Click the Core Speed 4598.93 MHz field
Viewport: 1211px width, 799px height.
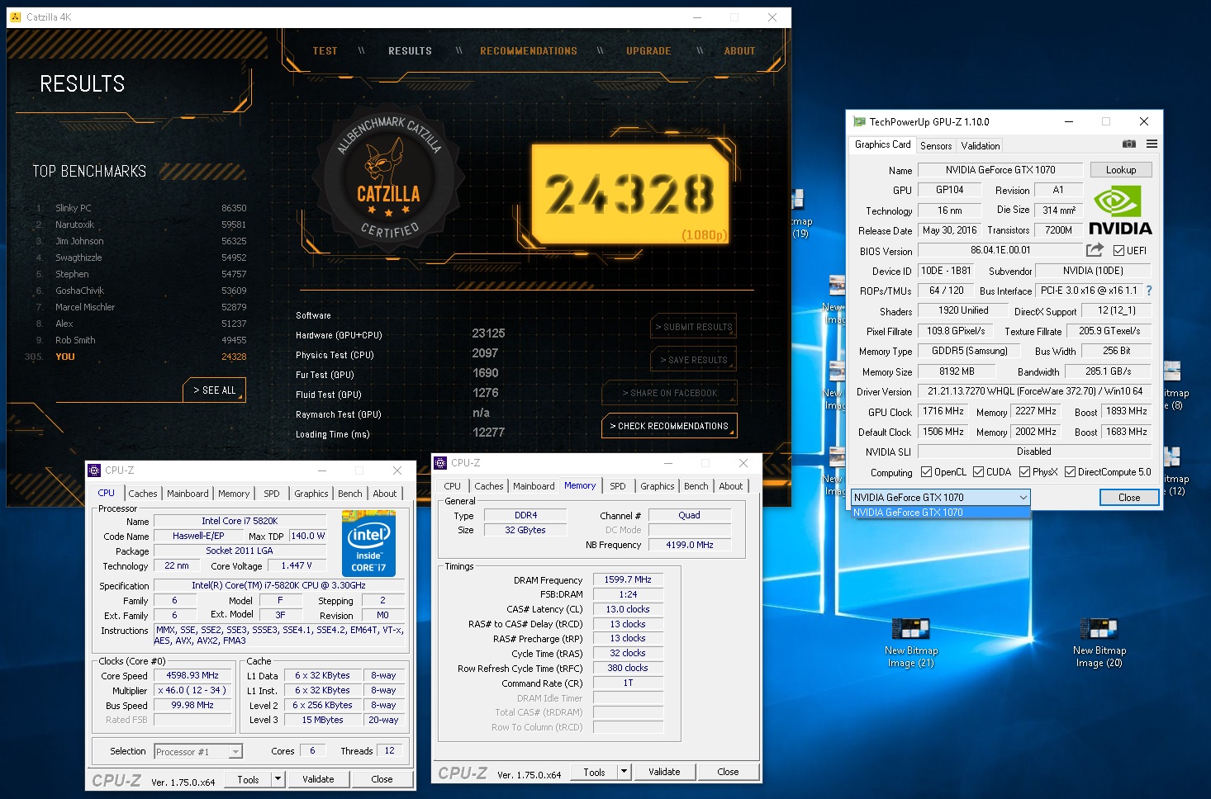192,675
